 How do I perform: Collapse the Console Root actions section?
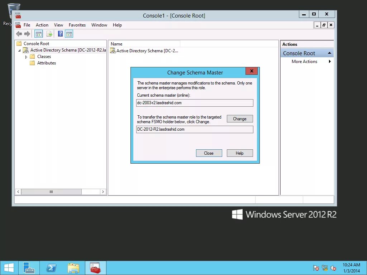[x=330, y=53]
